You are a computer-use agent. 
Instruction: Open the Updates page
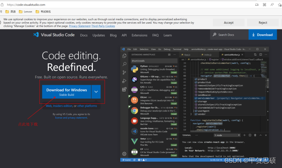coord(99,35)
